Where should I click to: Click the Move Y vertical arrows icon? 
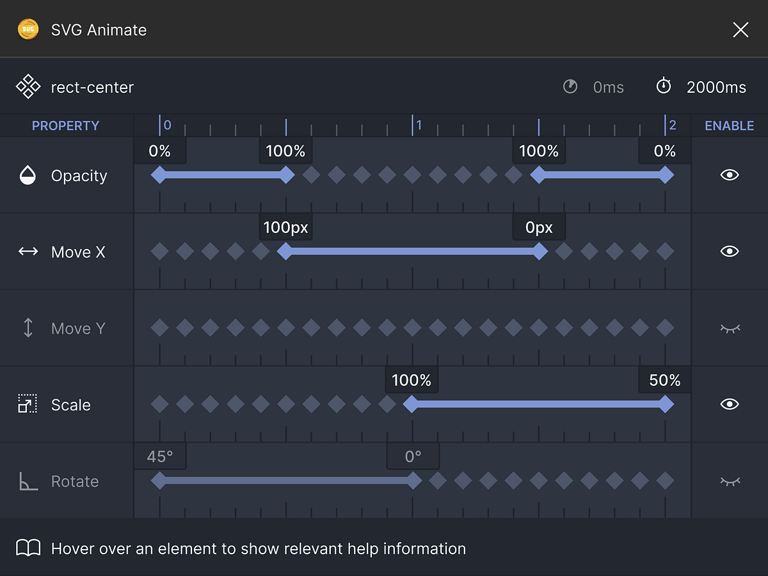28,328
